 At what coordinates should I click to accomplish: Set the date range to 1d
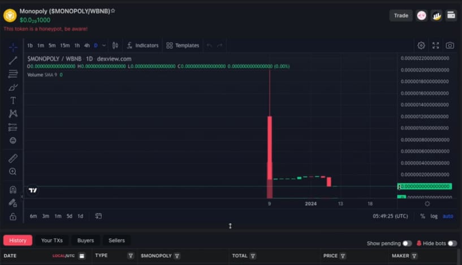80,217
